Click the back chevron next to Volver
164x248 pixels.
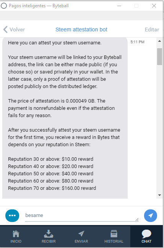click(5, 29)
